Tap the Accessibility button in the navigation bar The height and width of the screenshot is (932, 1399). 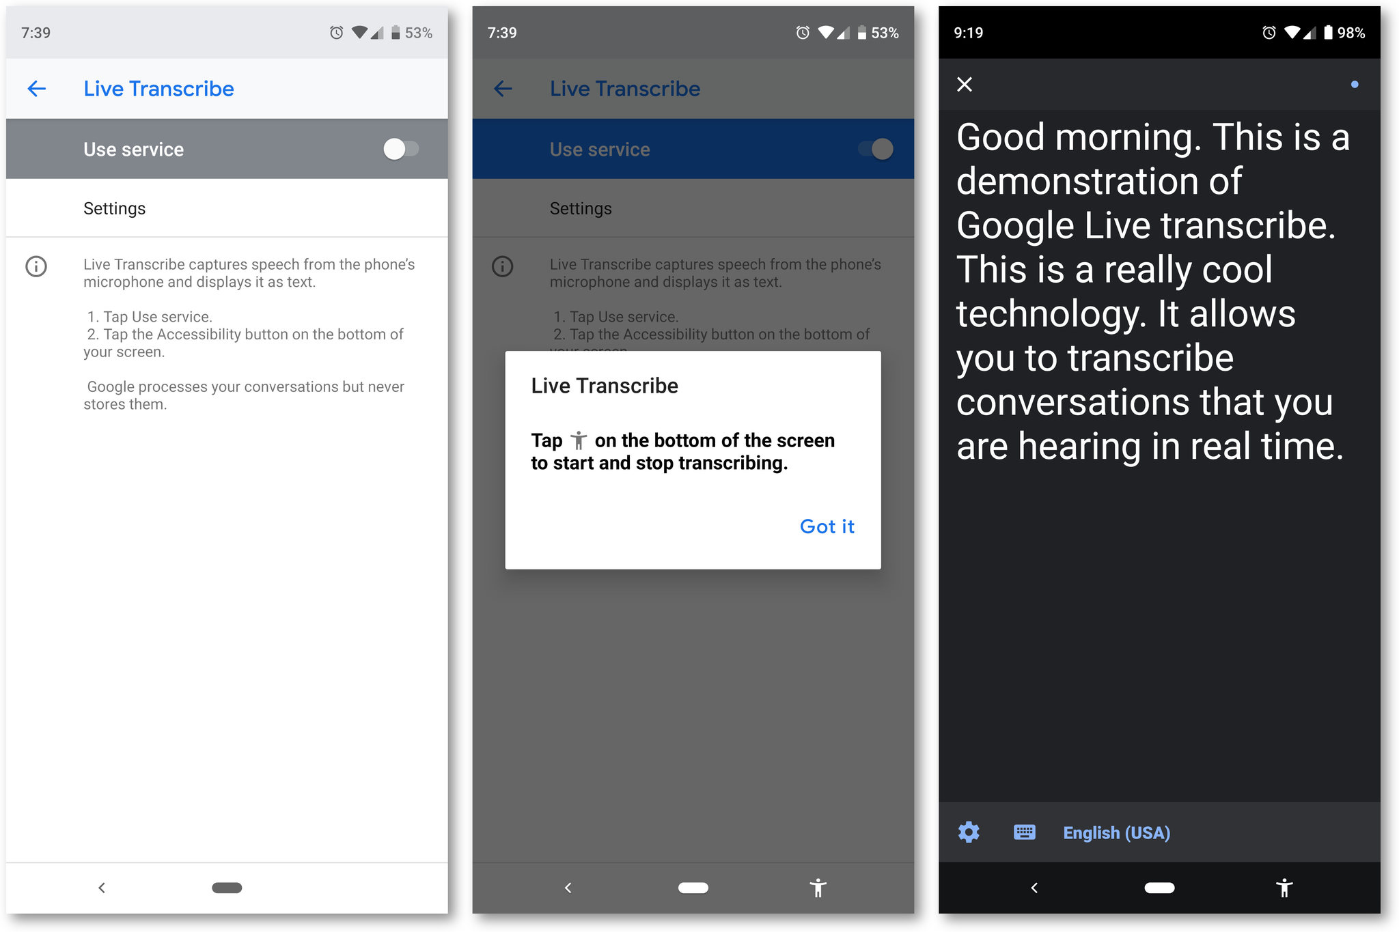1285,888
